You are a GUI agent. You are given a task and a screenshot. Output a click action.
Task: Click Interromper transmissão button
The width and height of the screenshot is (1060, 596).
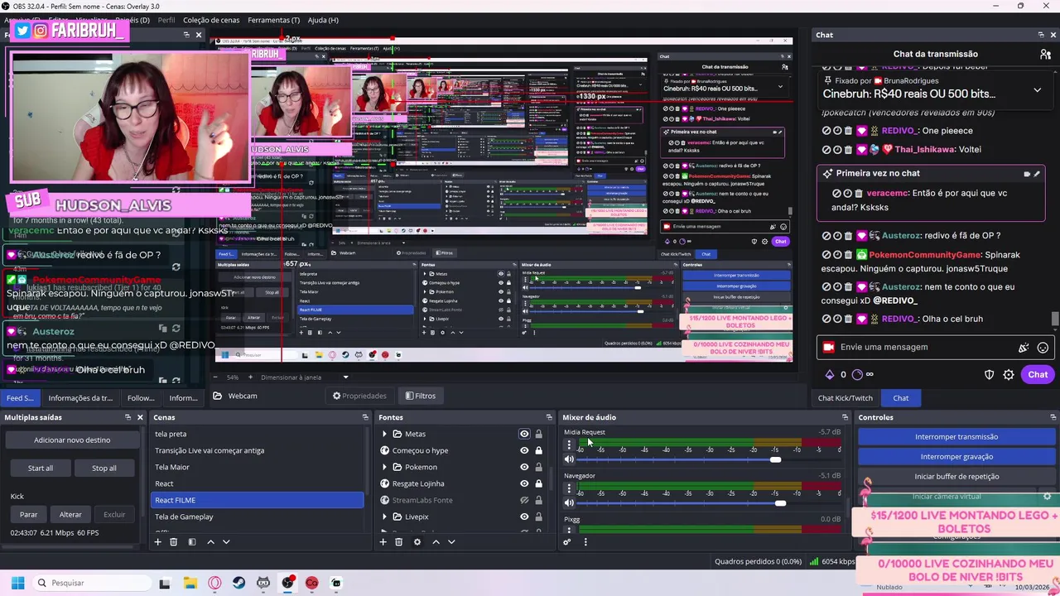point(956,437)
